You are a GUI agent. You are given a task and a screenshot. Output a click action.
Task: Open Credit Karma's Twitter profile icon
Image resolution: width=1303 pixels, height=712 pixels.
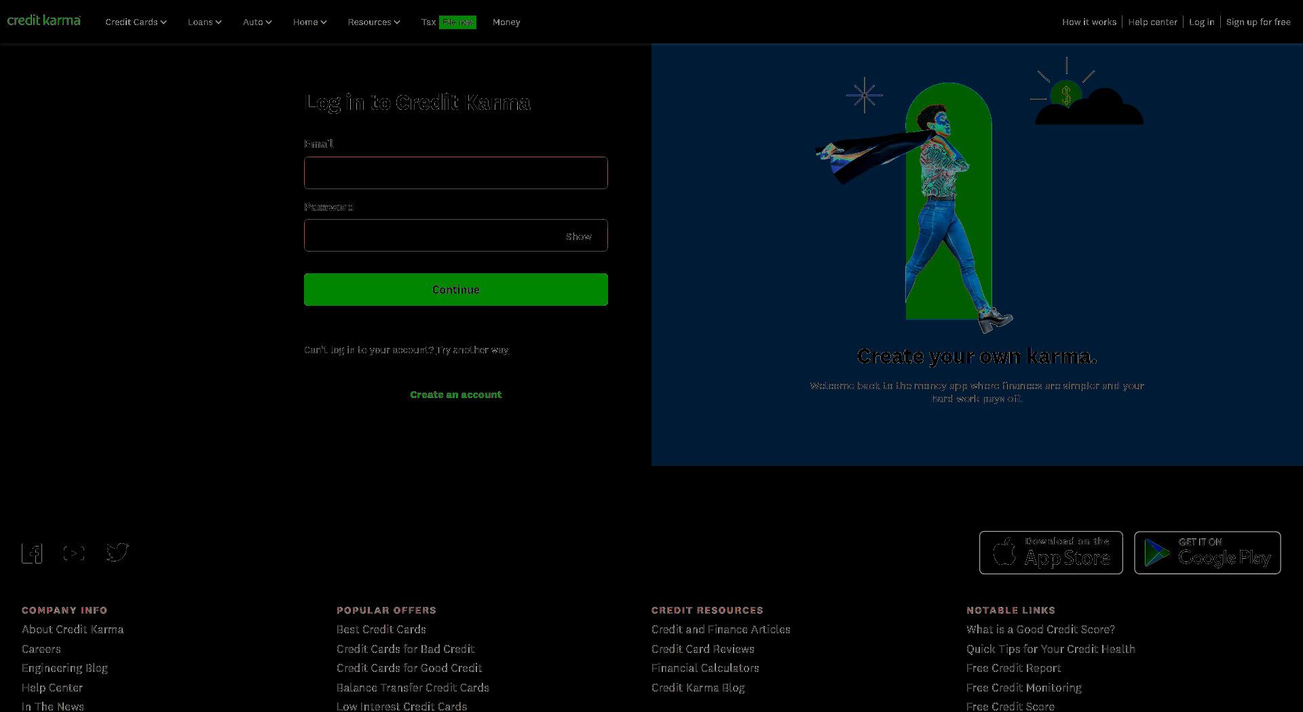pyautogui.click(x=117, y=552)
